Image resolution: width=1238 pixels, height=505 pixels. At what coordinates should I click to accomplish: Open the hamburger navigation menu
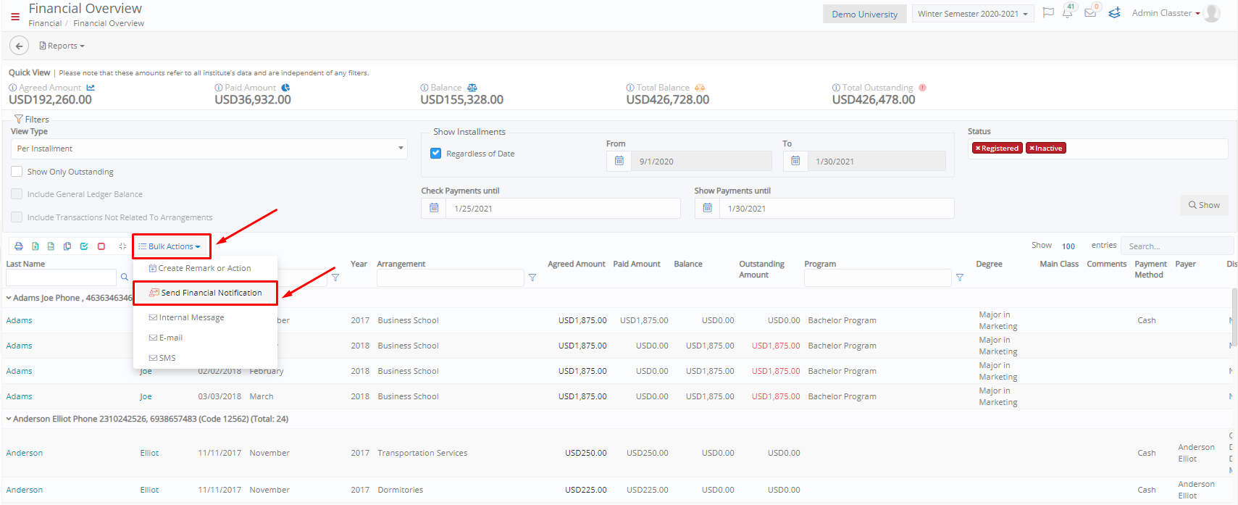click(15, 17)
